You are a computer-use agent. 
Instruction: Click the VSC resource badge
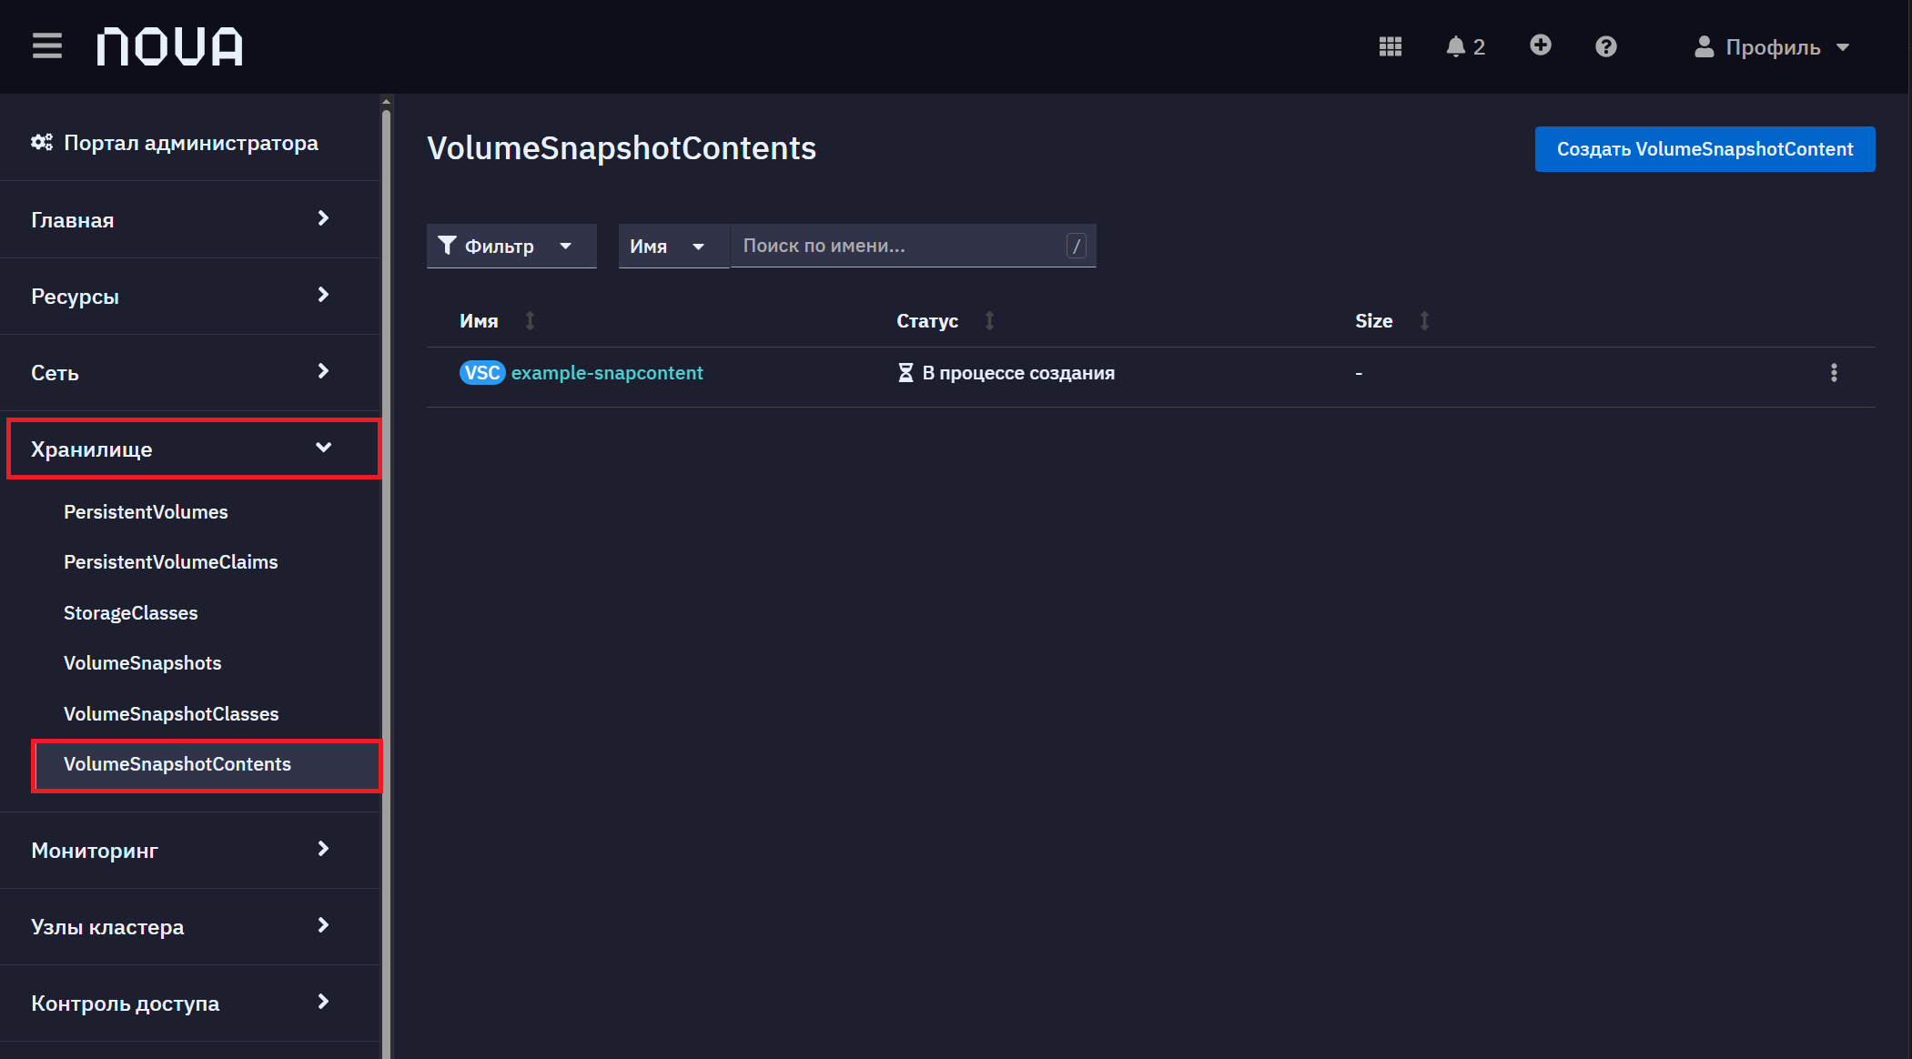[x=481, y=373]
